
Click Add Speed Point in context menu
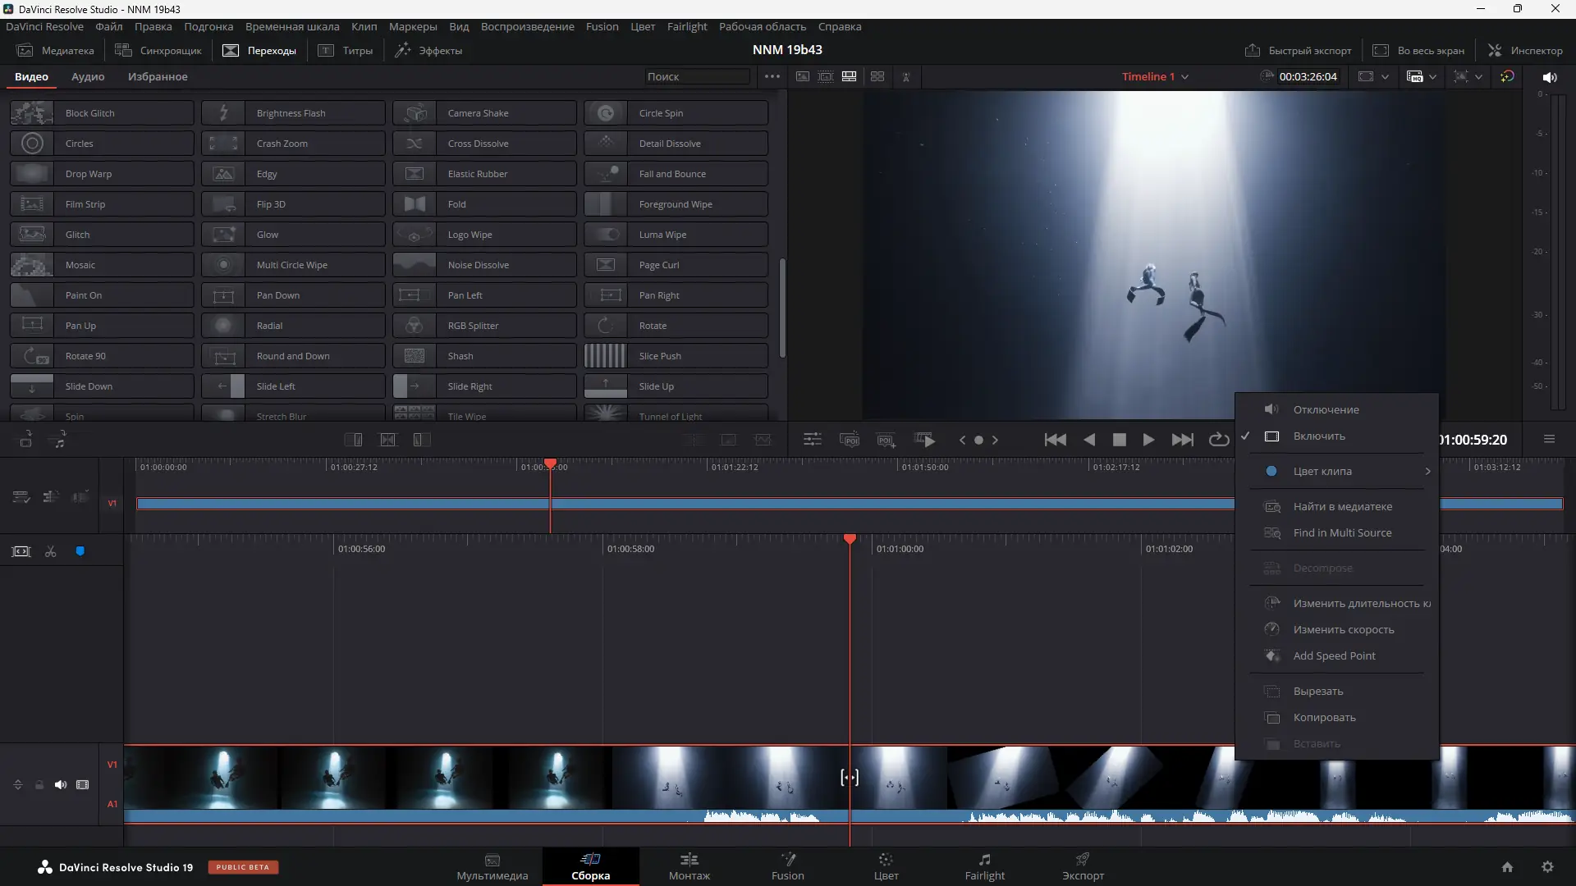[1334, 655]
